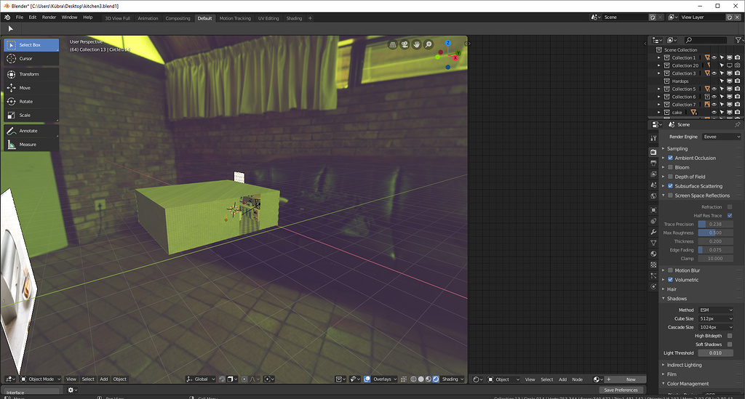
Task: Open the Object properties tab
Action: (653, 210)
